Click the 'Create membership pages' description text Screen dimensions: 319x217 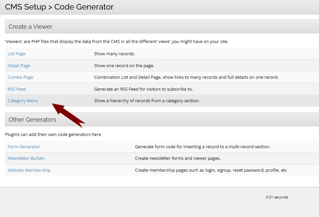(211, 170)
